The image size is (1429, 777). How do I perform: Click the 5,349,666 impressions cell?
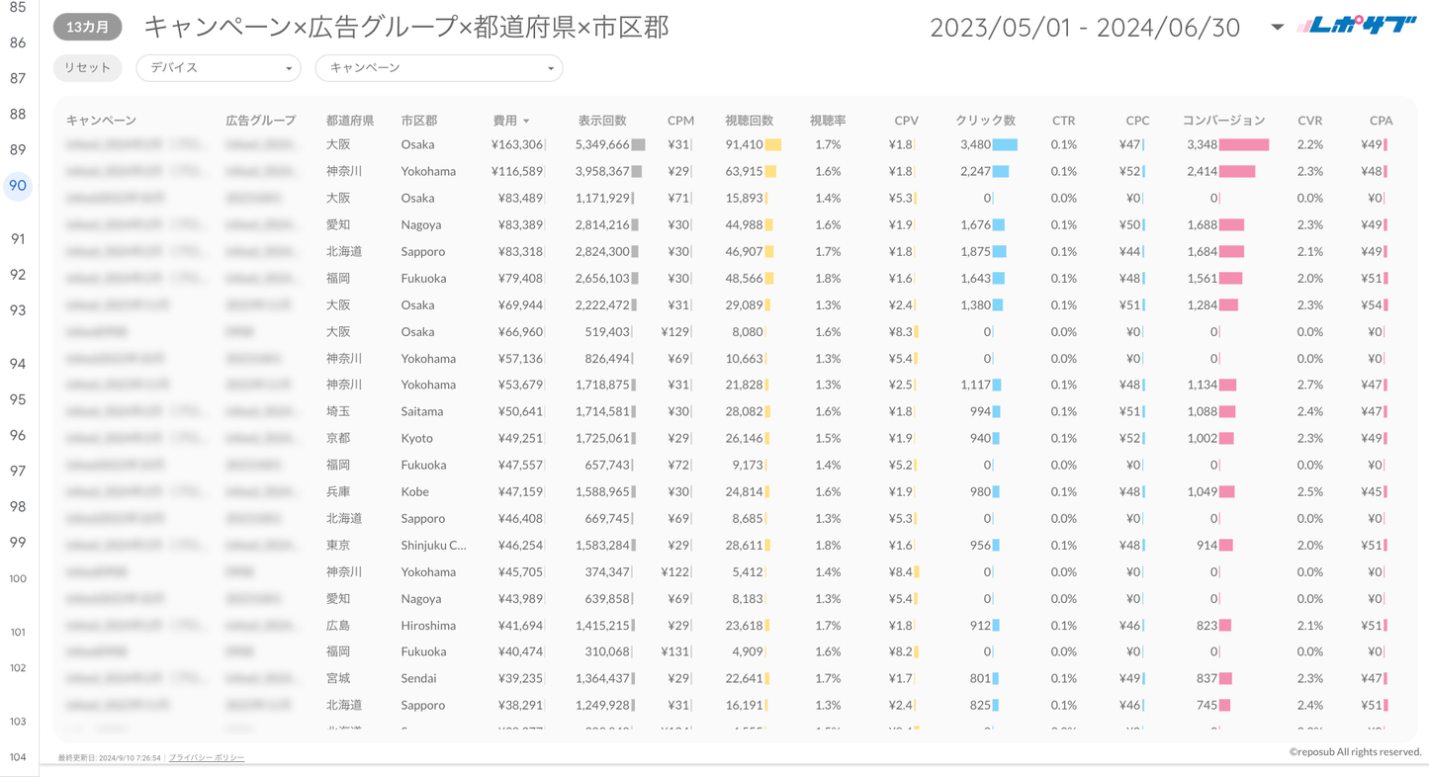pos(602,144)
